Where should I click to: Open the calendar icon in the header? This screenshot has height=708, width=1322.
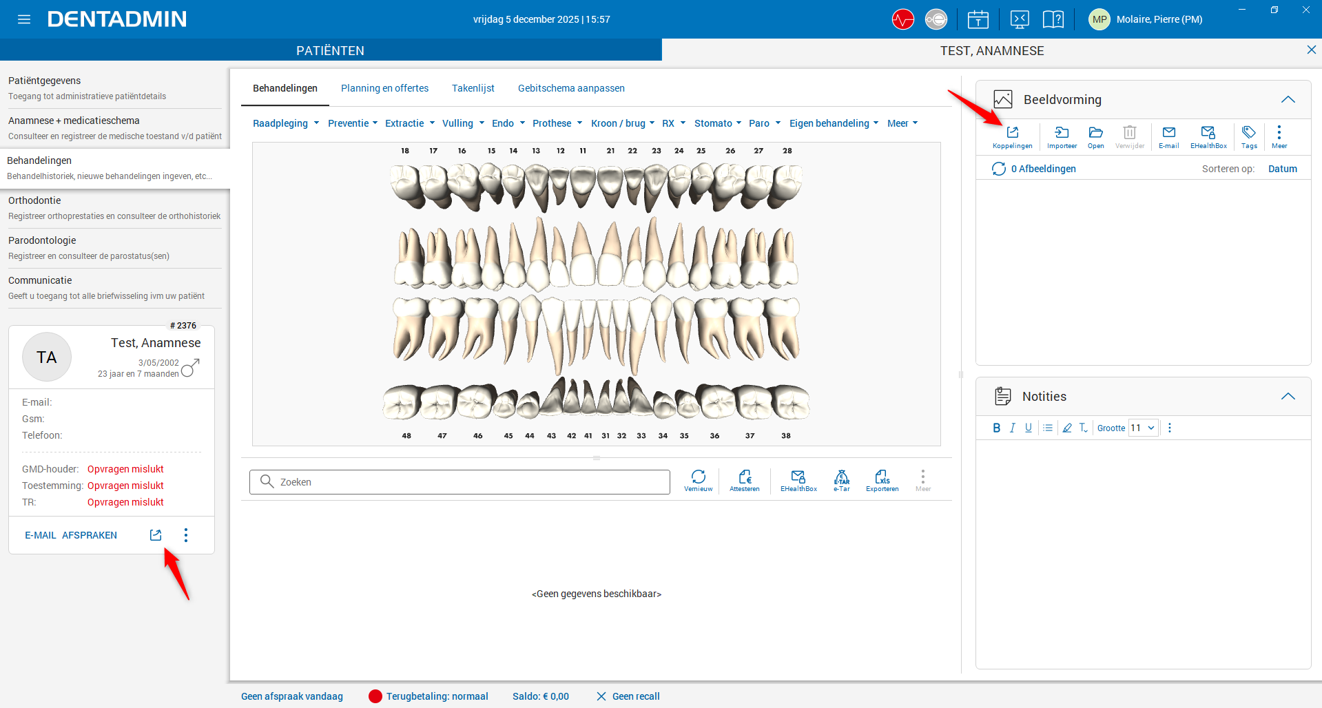(978, 19)
